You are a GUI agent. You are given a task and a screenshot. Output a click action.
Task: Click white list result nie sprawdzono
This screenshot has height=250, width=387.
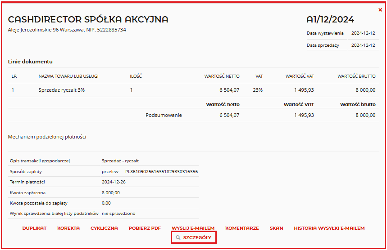coord(118,214)
